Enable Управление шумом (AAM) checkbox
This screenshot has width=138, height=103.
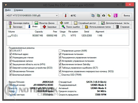(60, 51)
